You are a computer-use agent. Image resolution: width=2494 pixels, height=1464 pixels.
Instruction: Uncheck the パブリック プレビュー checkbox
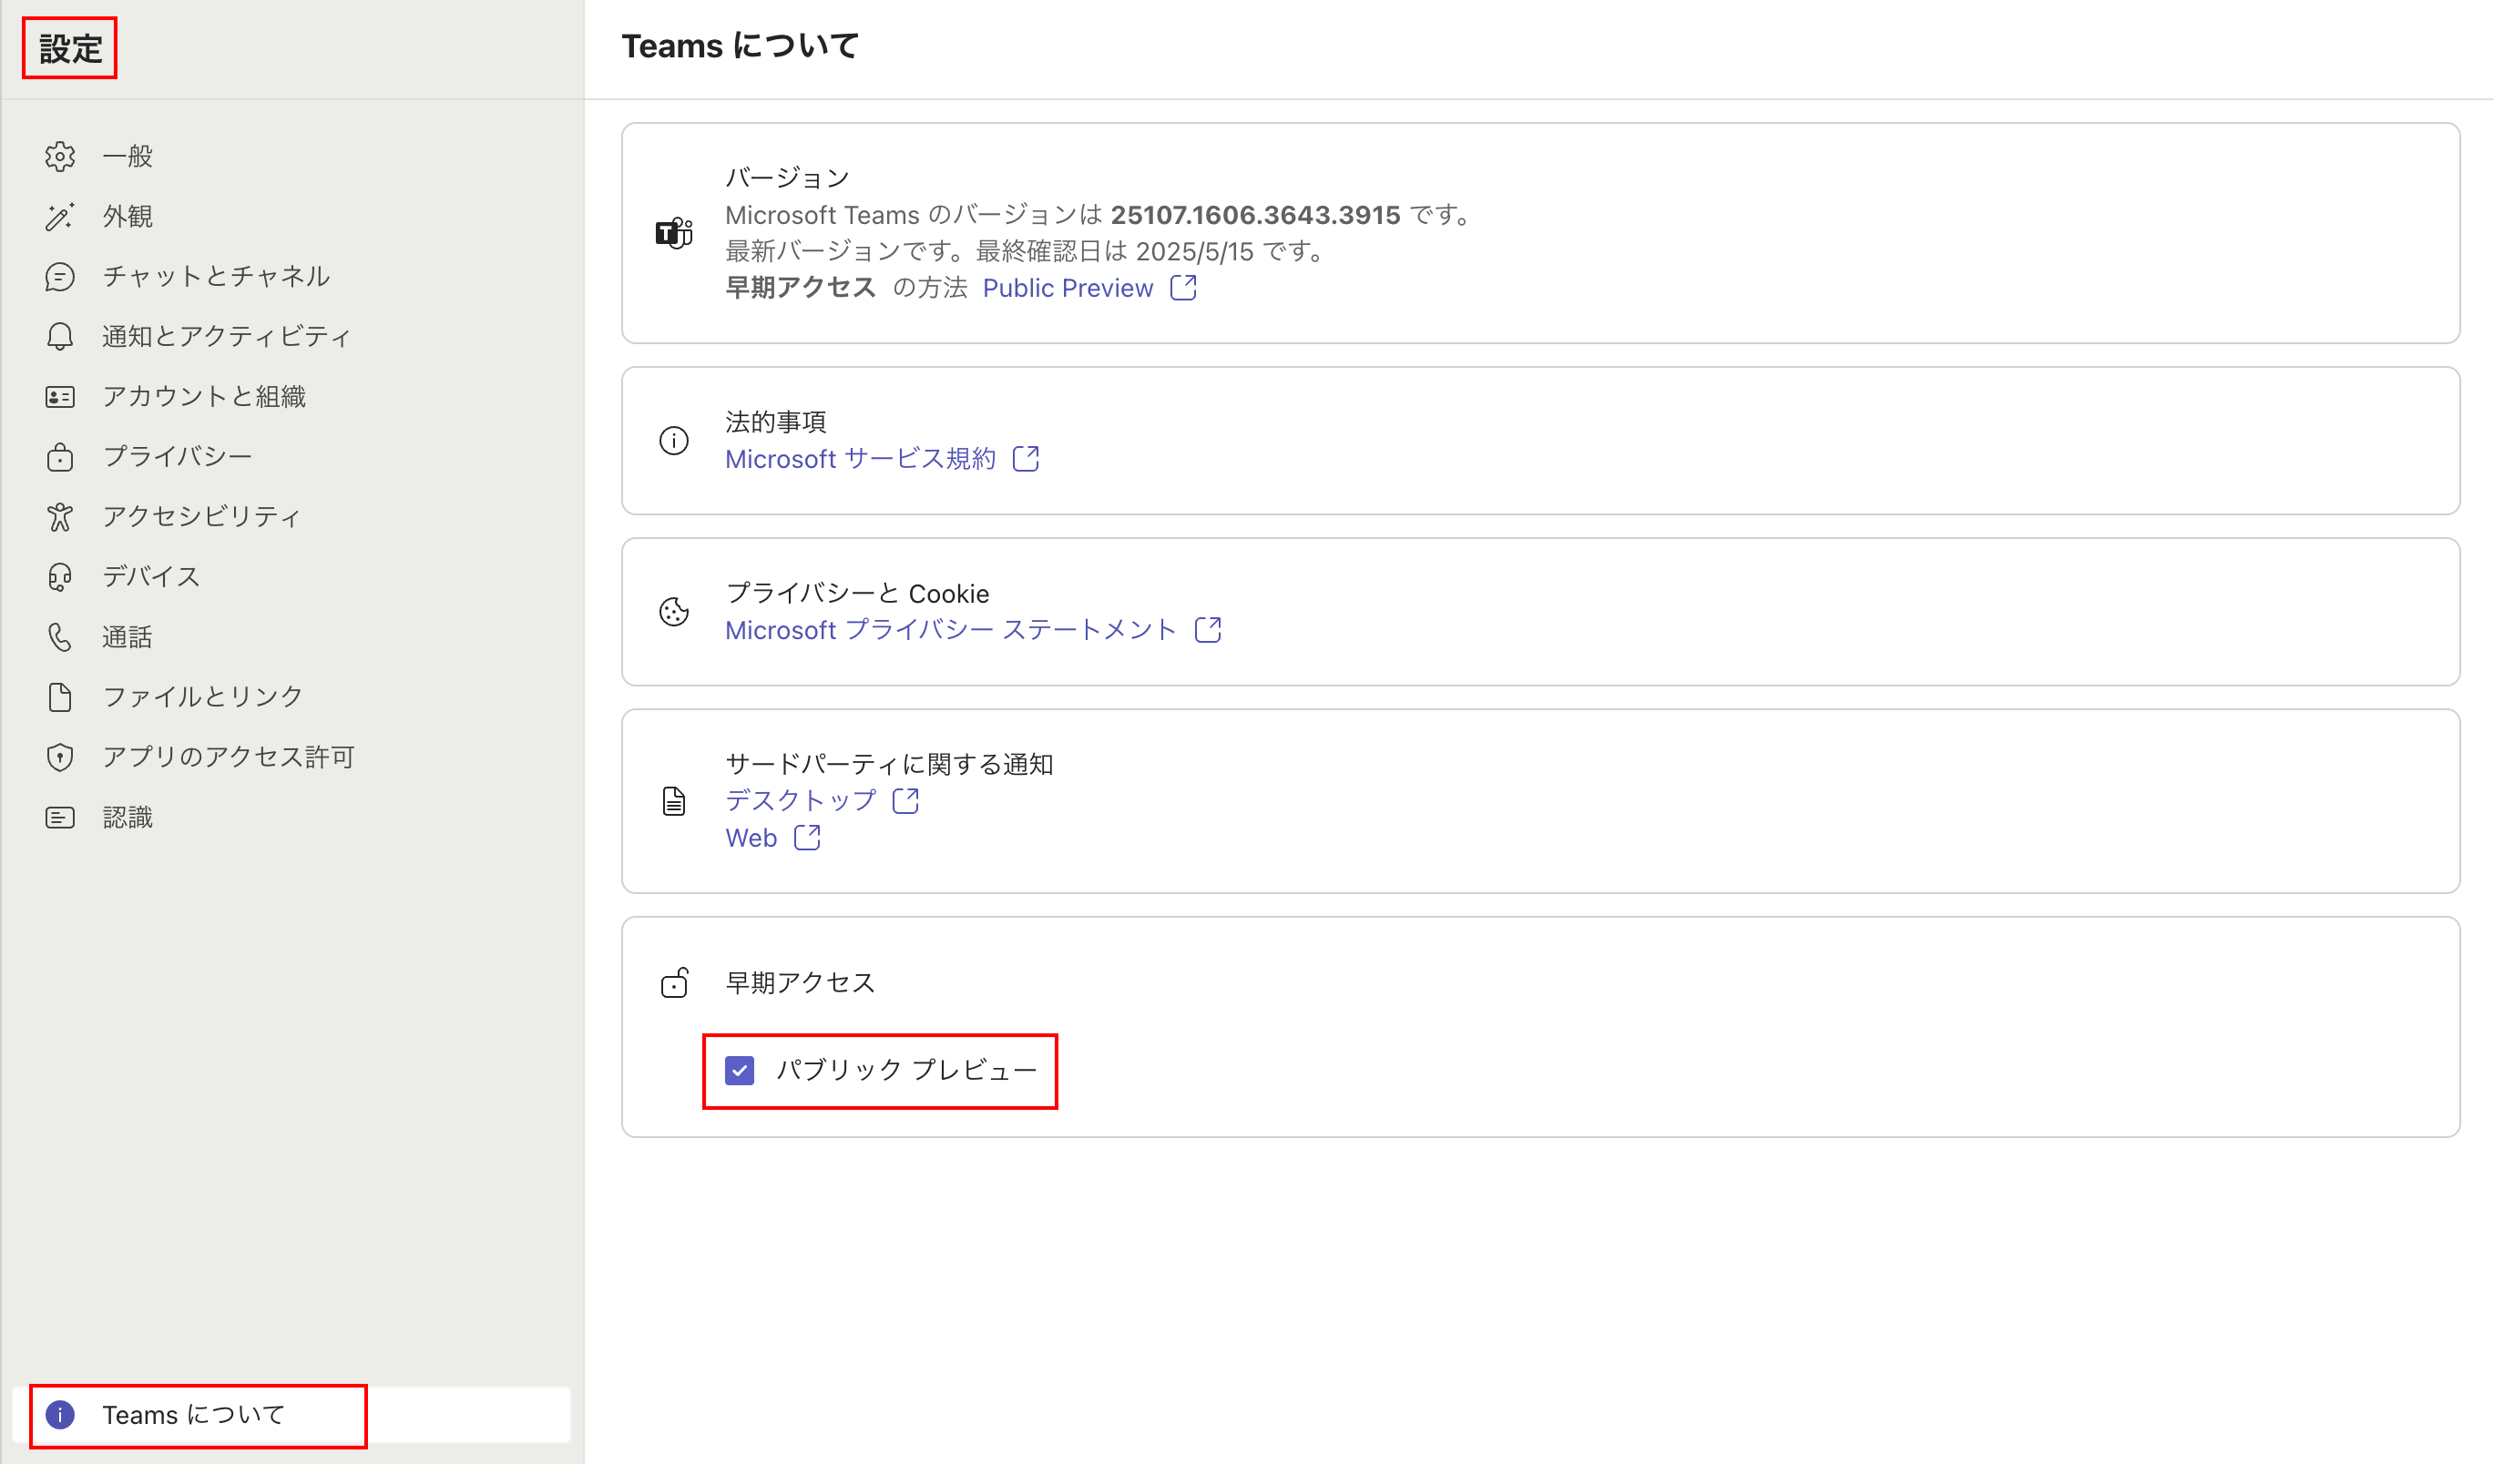click(x=740, y=1071)
